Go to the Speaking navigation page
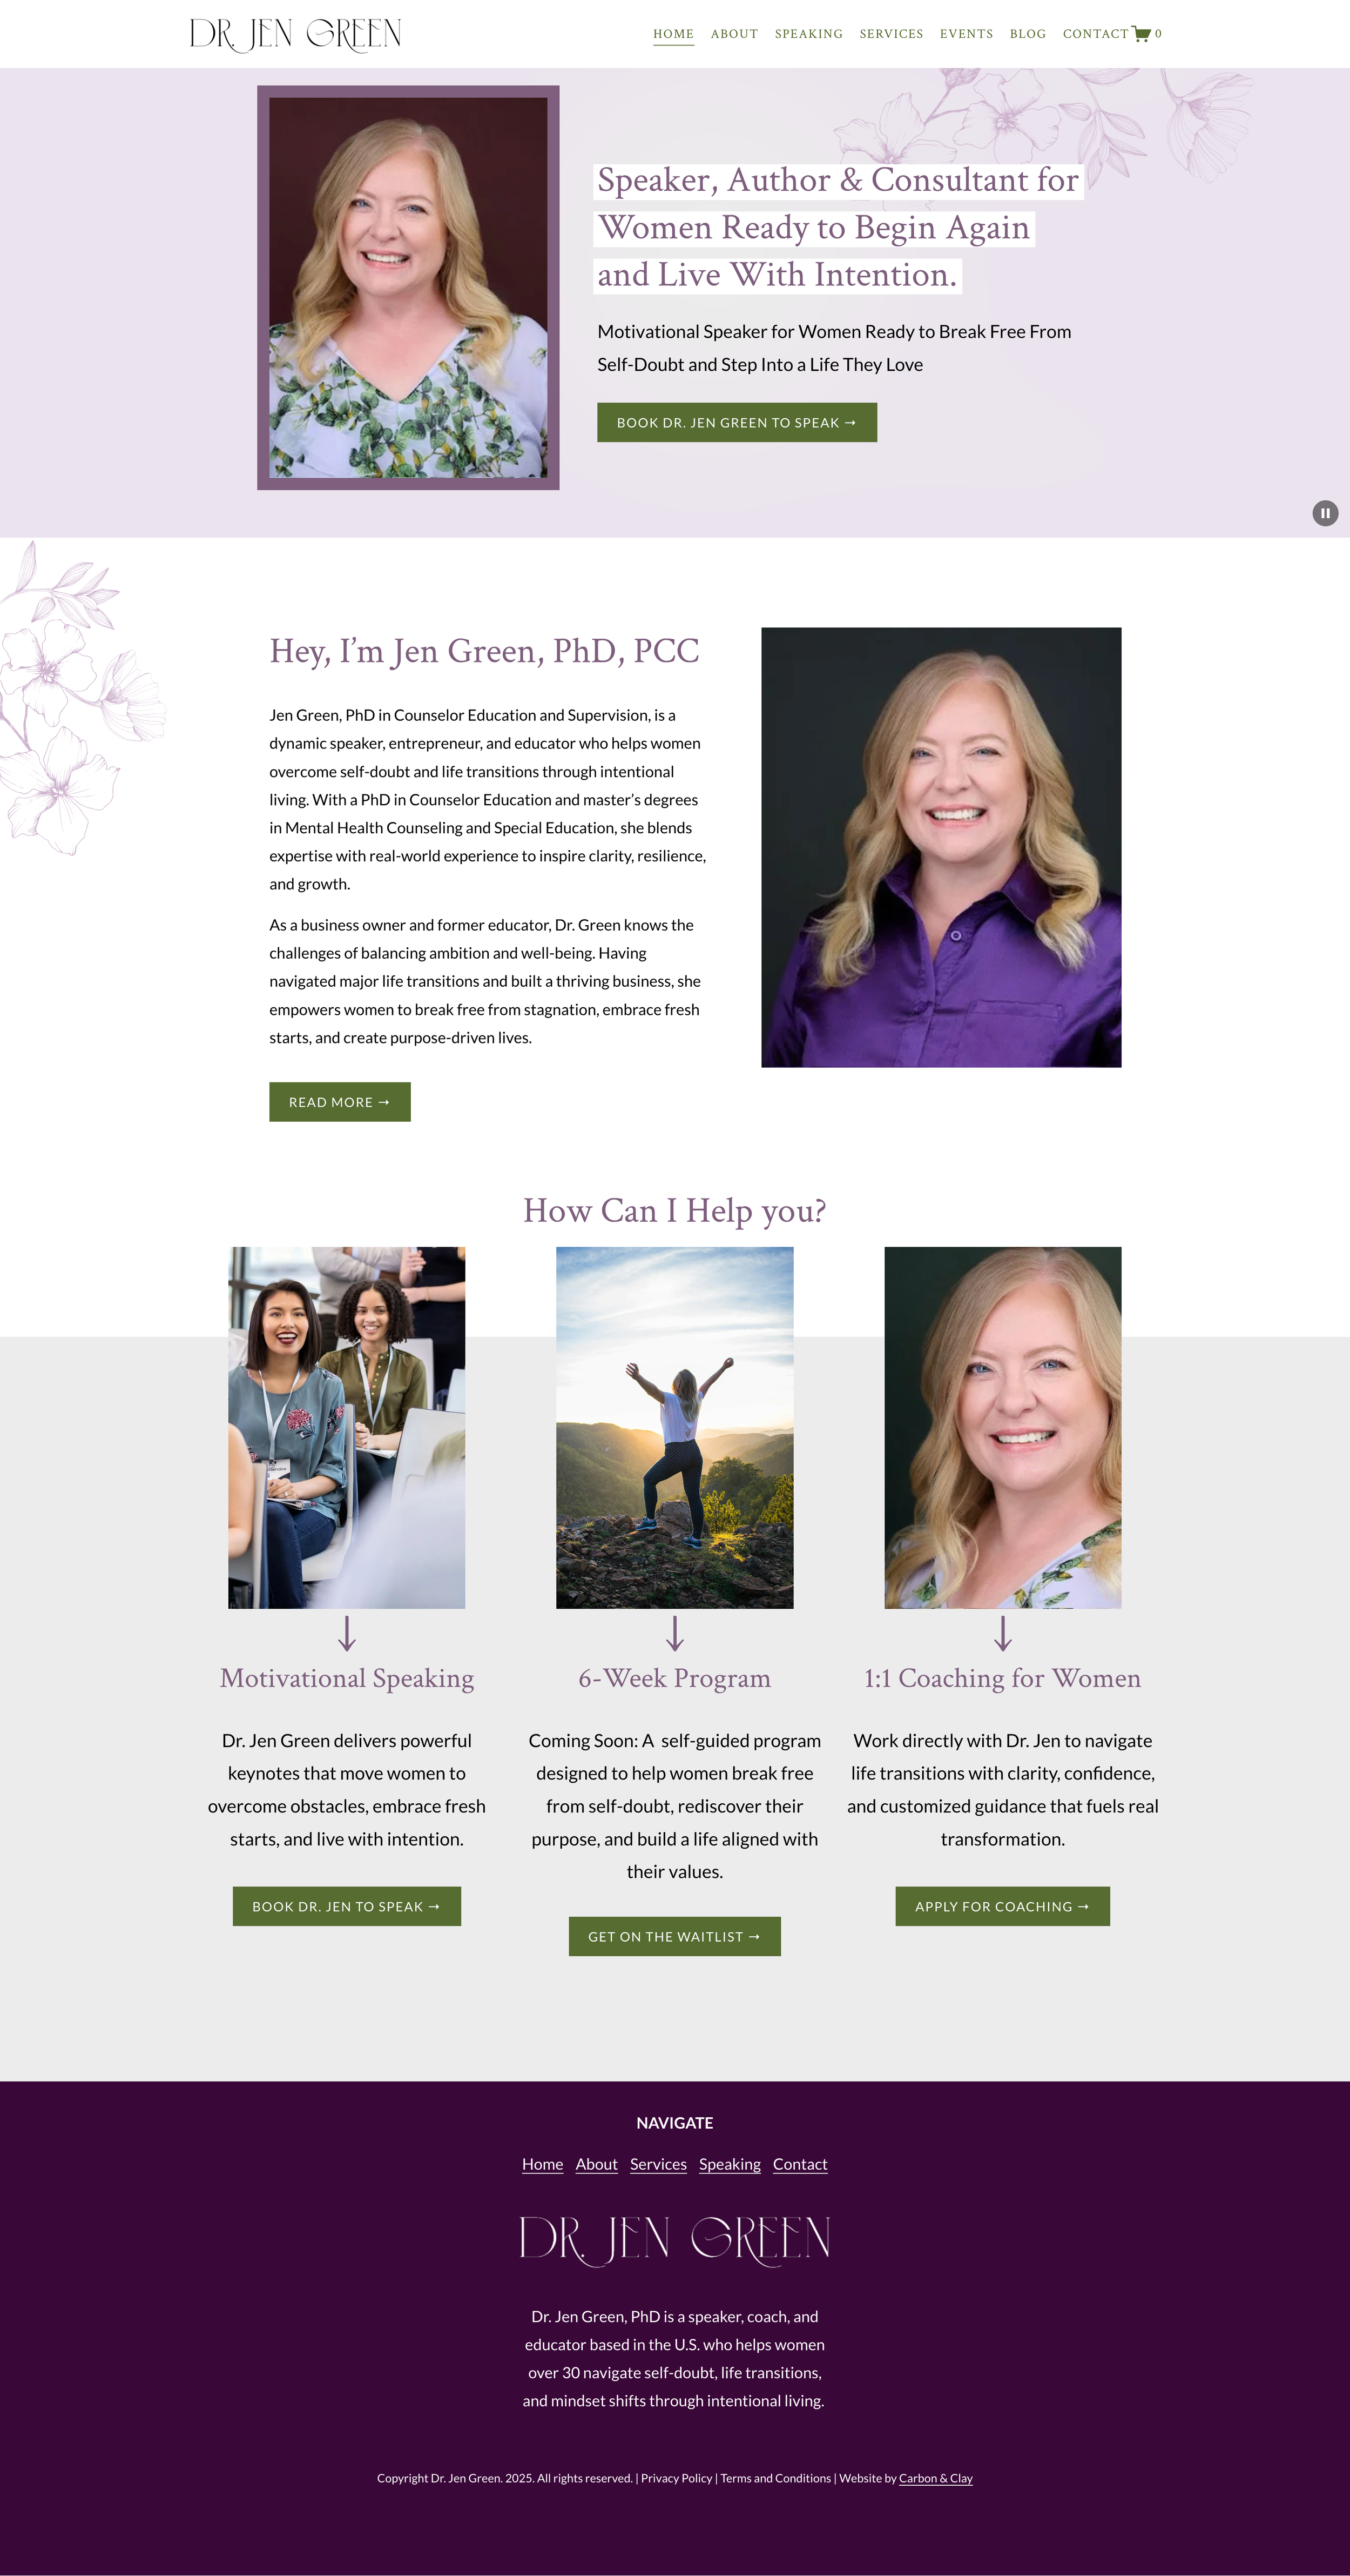 pyautogui.click(x=808, y=34)
